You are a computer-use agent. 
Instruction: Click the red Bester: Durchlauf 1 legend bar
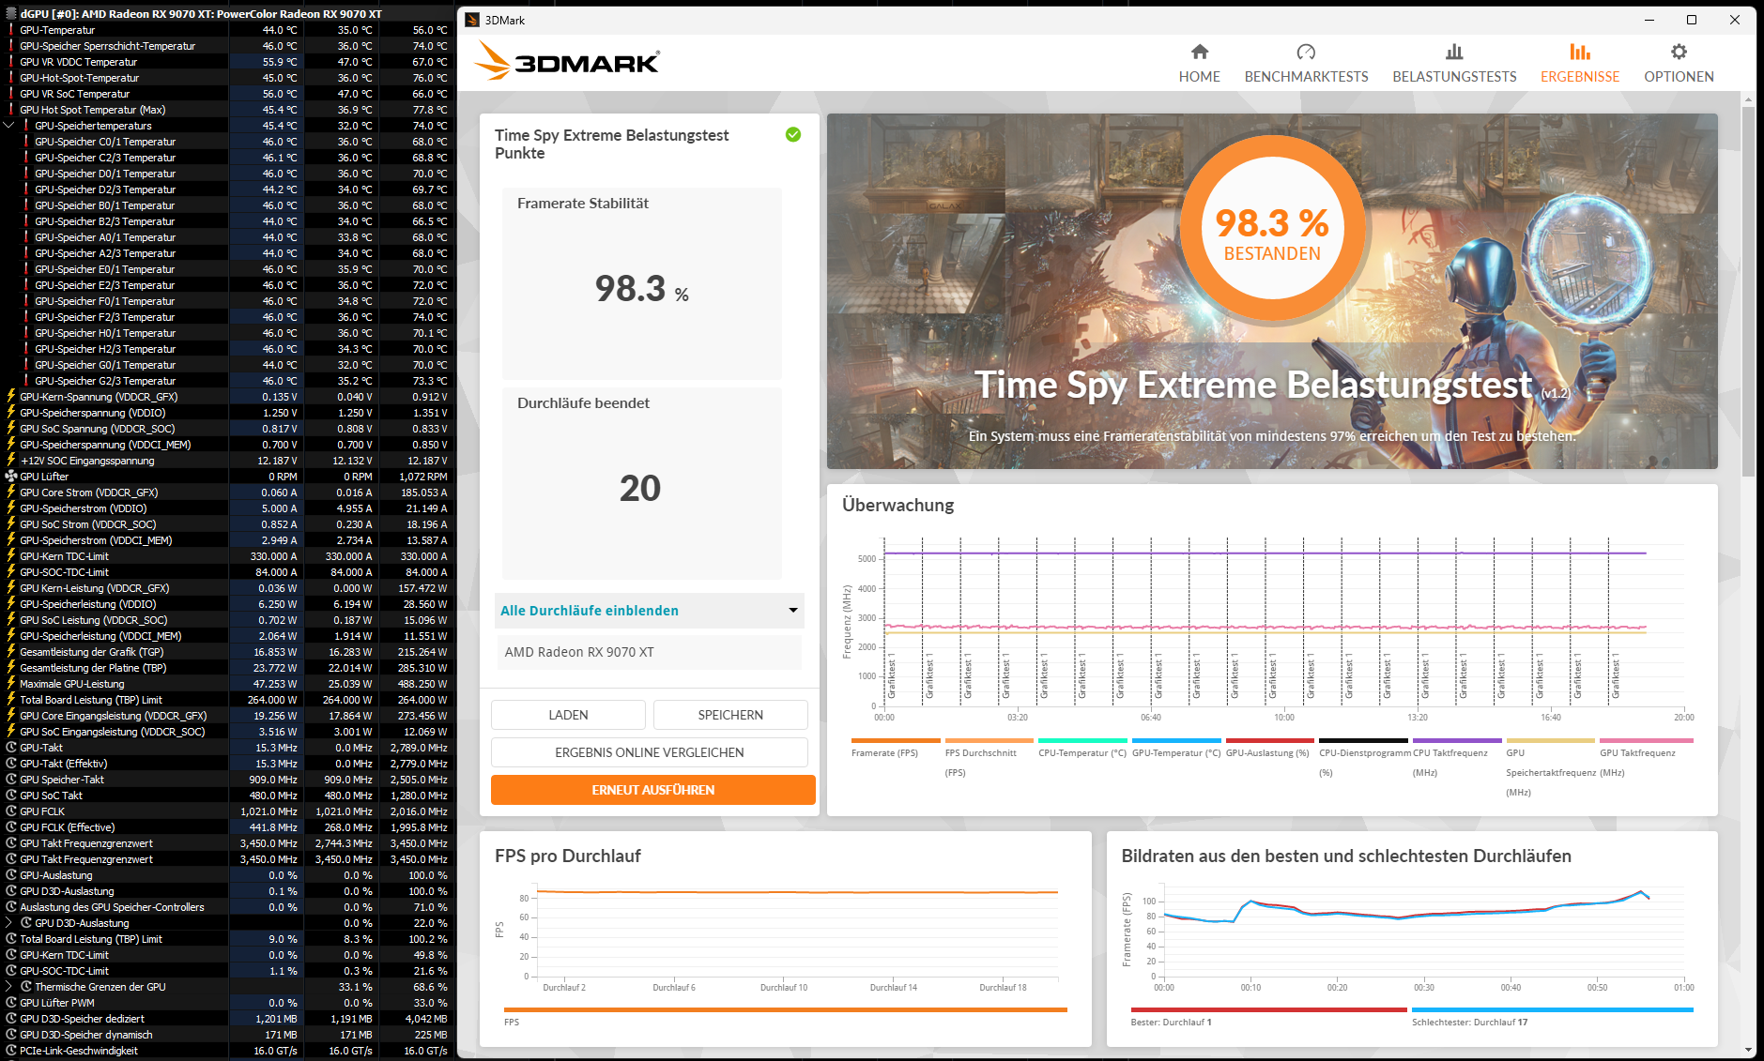point(1268,1010)
